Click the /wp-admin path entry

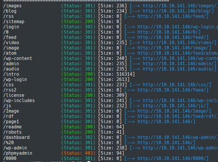click(x=15, y=148)
